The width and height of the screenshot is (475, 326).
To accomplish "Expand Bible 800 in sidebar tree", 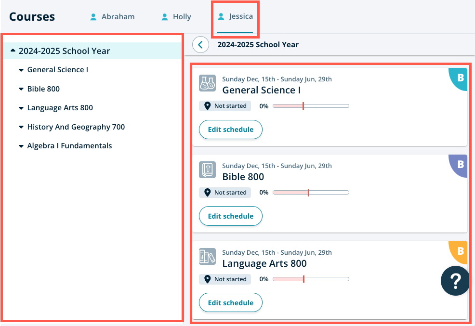I will 21,89.
